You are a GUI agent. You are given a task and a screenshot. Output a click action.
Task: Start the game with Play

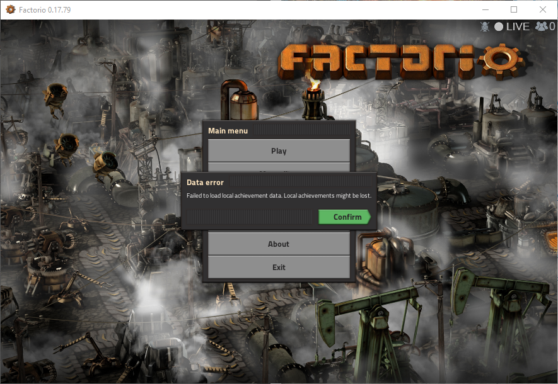click(279, 151)
